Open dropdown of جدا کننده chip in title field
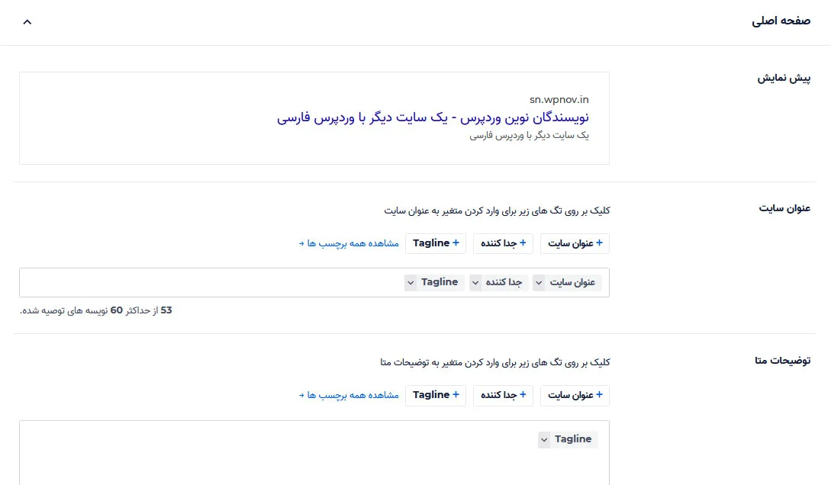This screenshot has height=485, width=831. coord(475,283)
